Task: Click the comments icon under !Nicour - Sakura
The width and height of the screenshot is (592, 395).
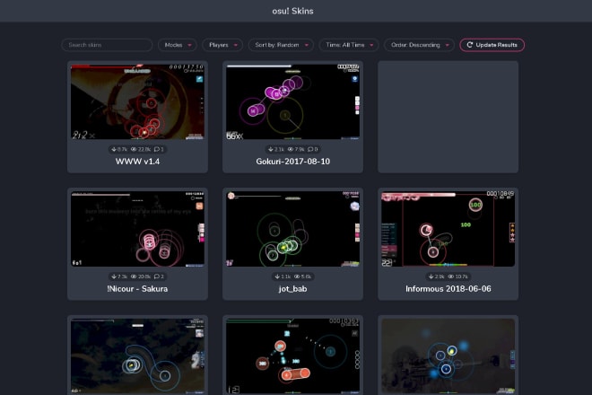Action: (x=157, y=276)
